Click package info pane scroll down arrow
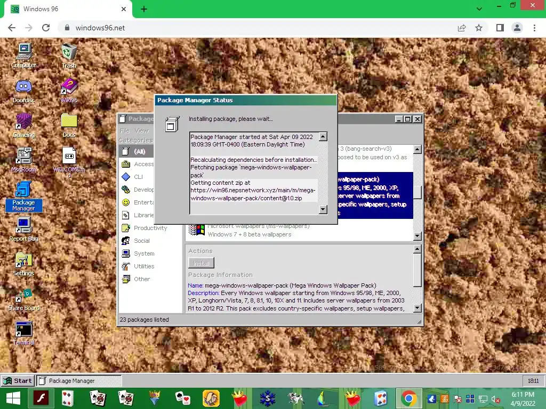 [417, 308]
